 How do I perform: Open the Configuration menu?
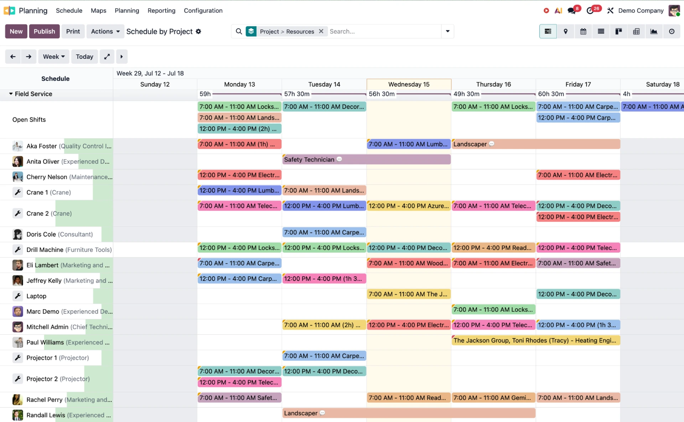click(x=203, y=11)
